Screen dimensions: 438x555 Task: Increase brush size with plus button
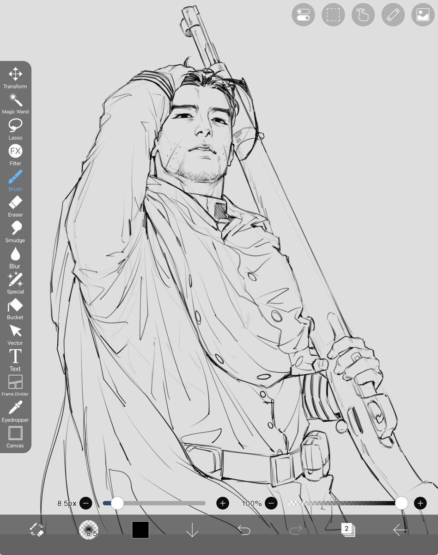[x=223, y=503]
